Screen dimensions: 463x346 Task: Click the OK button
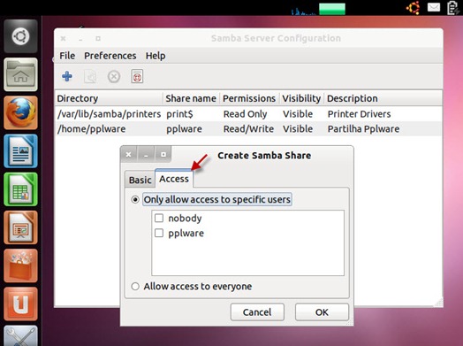(322, 312)
